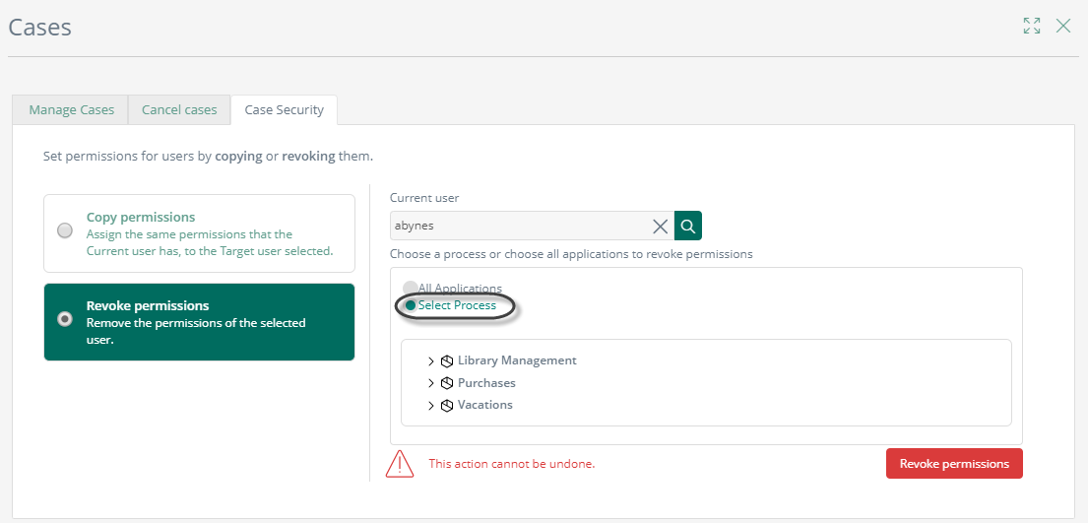Click the red warning triangle icon
The height and width of the screenshot is (523, 1088).
tap(400, 463)
